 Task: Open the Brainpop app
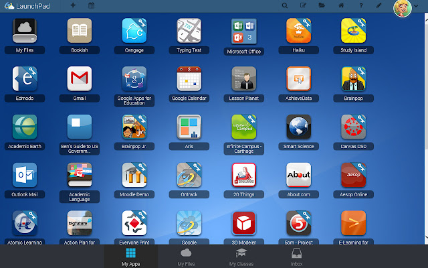[354, 79]
